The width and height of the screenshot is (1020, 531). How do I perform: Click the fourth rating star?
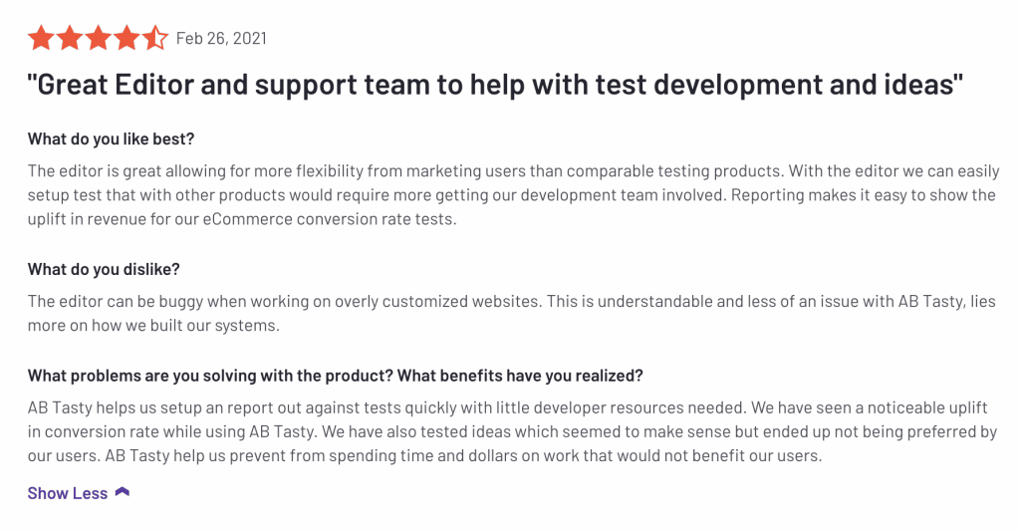point(127,39)
